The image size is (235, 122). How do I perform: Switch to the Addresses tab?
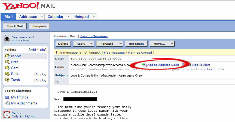coord(28,17)
